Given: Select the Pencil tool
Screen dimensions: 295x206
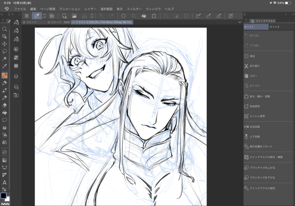Looking at the screenshot, I should (x=4, y=83).
